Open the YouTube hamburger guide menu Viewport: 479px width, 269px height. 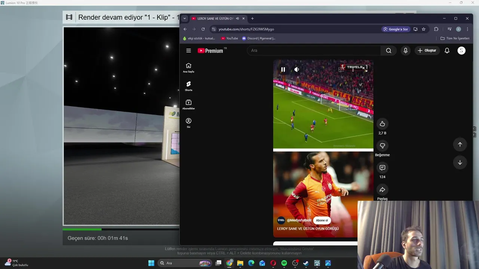pyautogui.click(x=189, y=50)
